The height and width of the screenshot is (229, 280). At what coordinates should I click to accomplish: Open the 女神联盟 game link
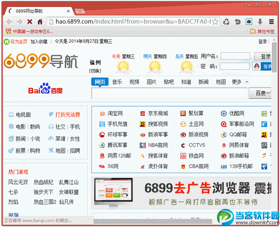[69, 192]
